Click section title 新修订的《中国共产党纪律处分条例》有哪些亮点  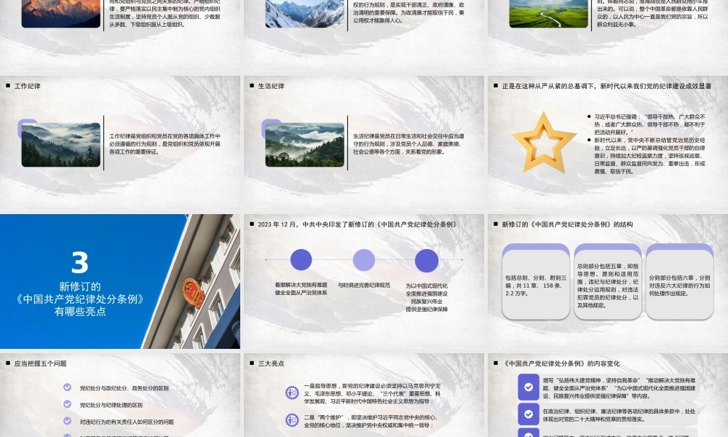pos(80,299)
